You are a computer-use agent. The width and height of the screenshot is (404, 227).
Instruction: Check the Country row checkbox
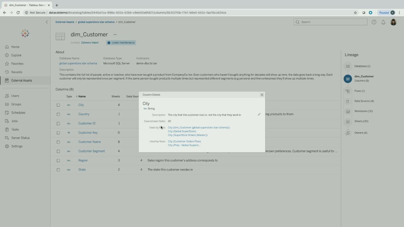pyautogui.click(x=58, y=114)
